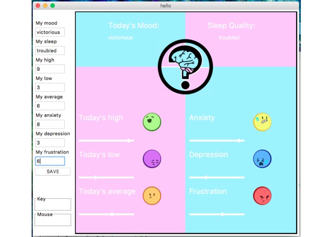The image size is (333, 237).
Task: Focus the My anxiety input field
Action: coord(50,124)
